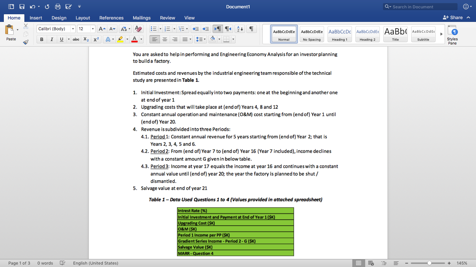Toggle paragraph marks with the ¶ icon
This screenshot has width=476, height=267.
(251, 29)
